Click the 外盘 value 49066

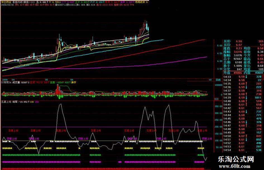(x=238, y=73)
